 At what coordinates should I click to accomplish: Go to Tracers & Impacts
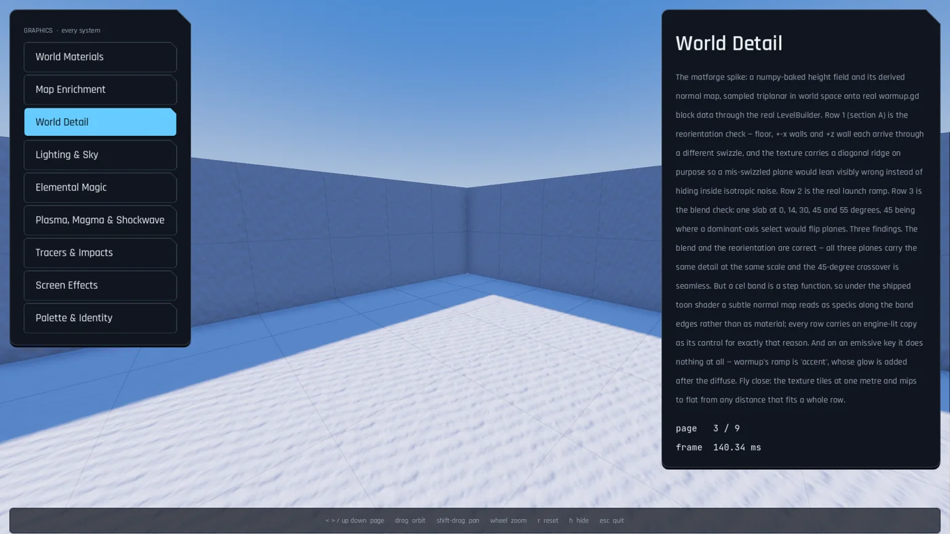[x=100, y=252]
